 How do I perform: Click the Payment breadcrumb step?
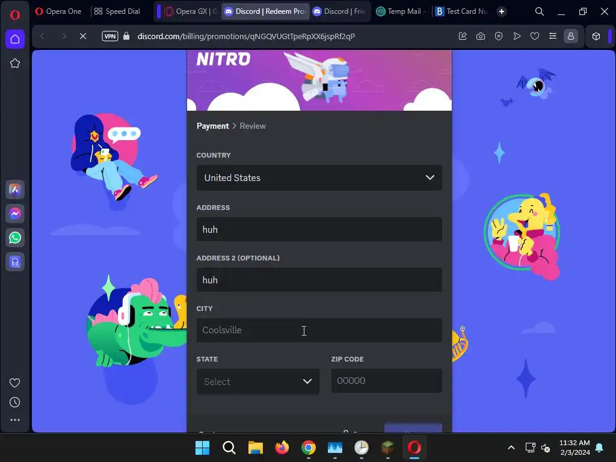point(212,126)
